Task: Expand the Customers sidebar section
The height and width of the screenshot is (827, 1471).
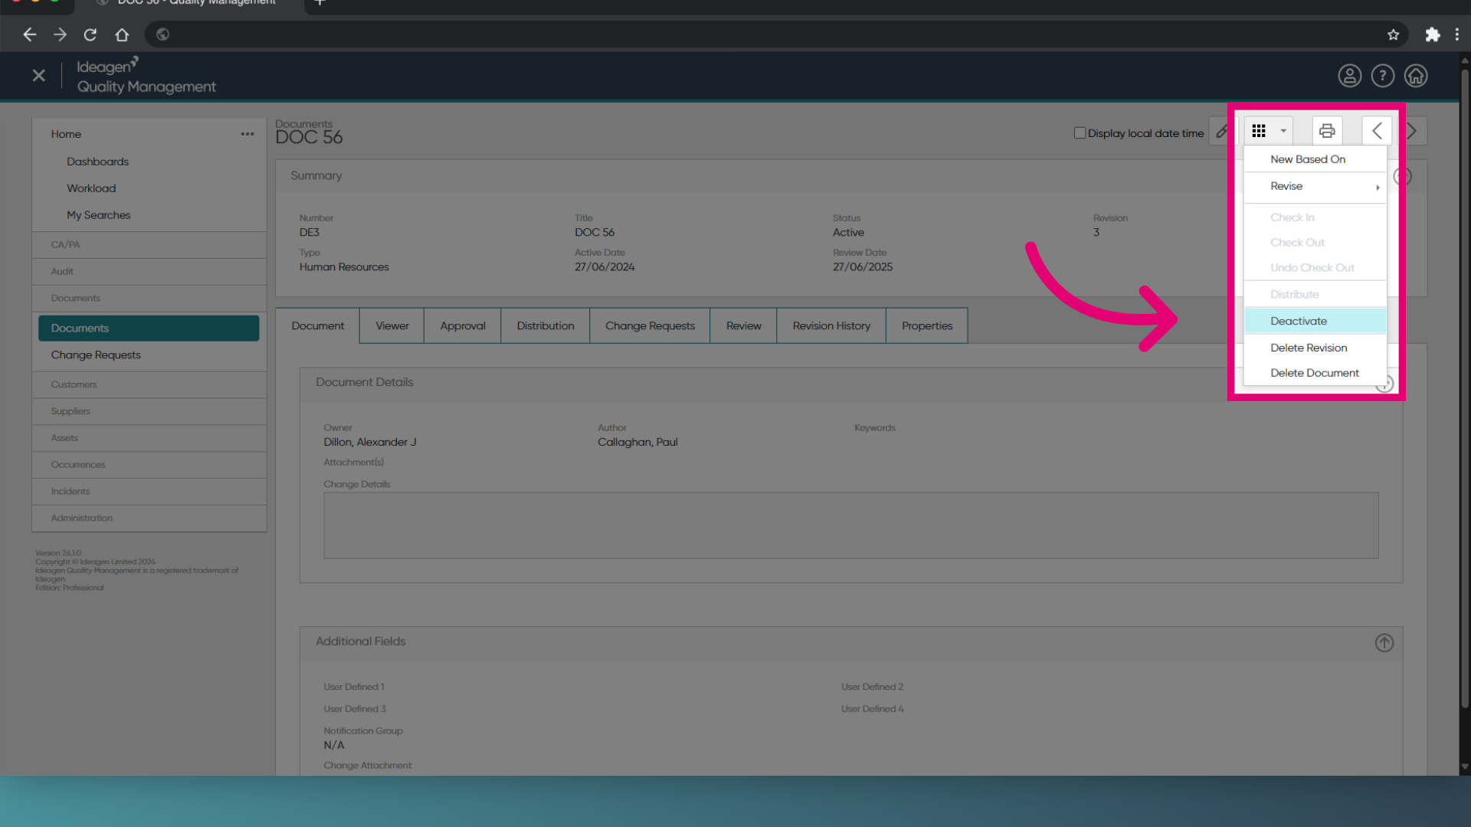Action: pyautogui.click(x=149, y=385)
